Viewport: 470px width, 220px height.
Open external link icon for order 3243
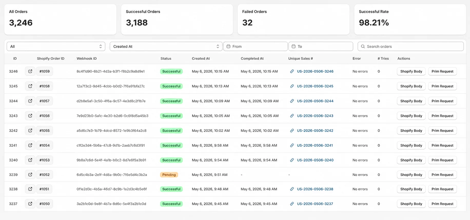pyautogui.click(x=30, y=116)
